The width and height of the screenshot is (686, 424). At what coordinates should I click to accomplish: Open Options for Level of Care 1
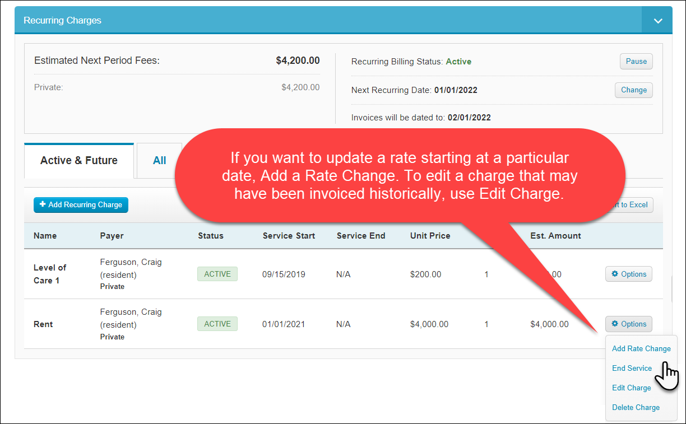coord(629,274)
